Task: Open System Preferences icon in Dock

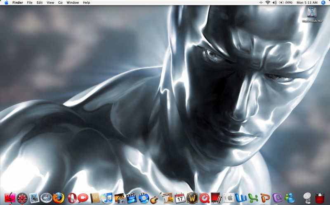Action: (x=229, y=198)
